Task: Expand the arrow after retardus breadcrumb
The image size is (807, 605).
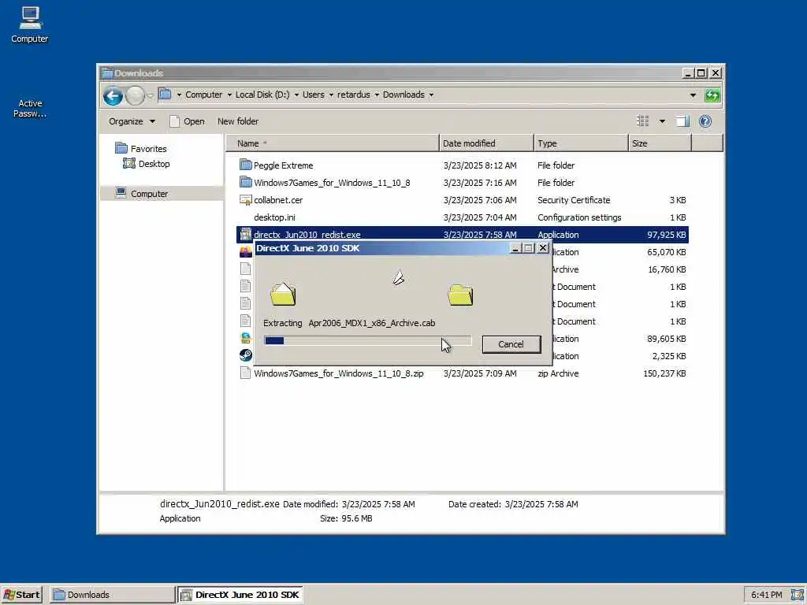Action: point(377,95)
